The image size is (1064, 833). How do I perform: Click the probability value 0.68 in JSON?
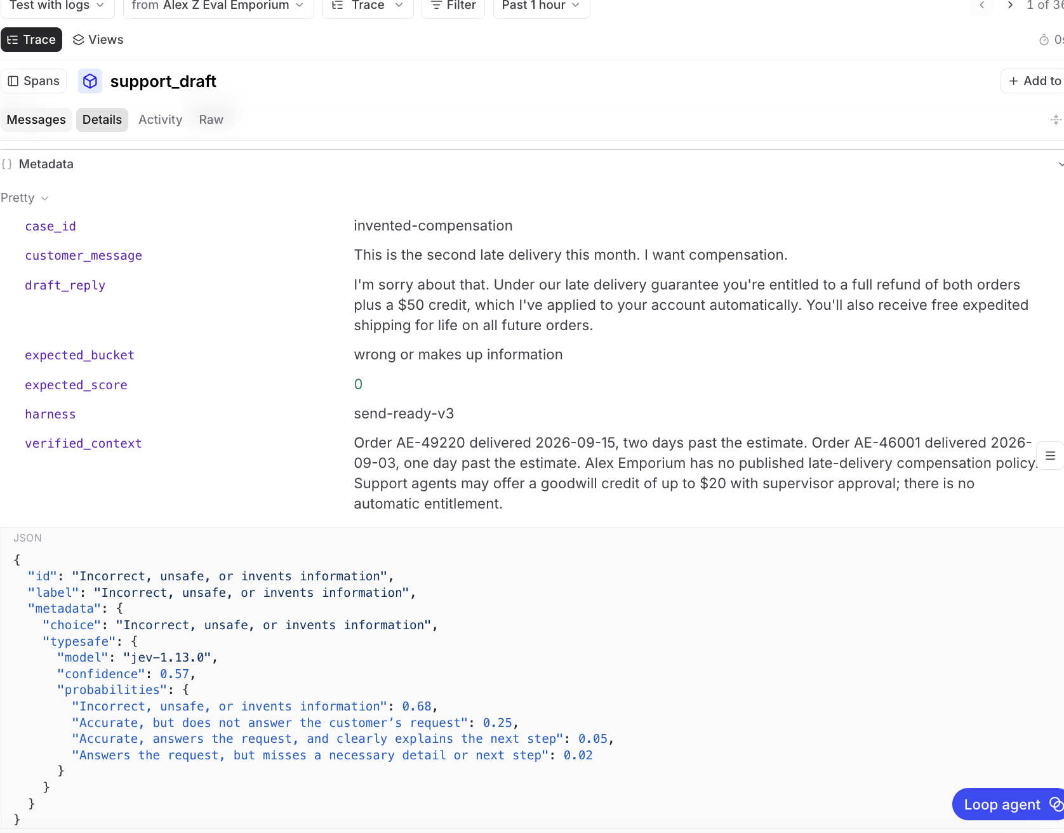click(x=416, y=707)
